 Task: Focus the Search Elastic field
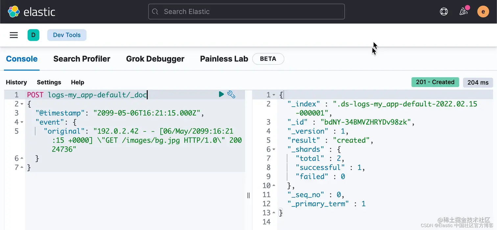[246, 12]
